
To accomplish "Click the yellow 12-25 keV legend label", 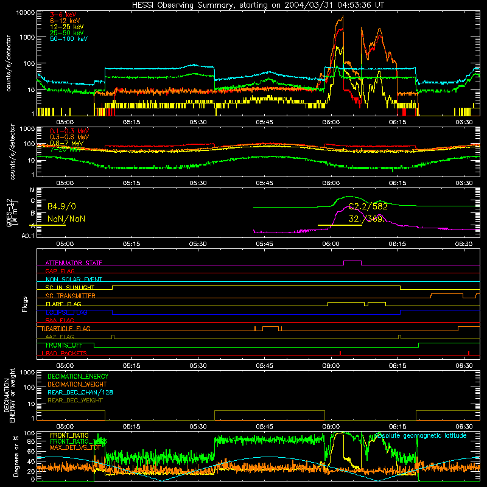I will point(66,27).
